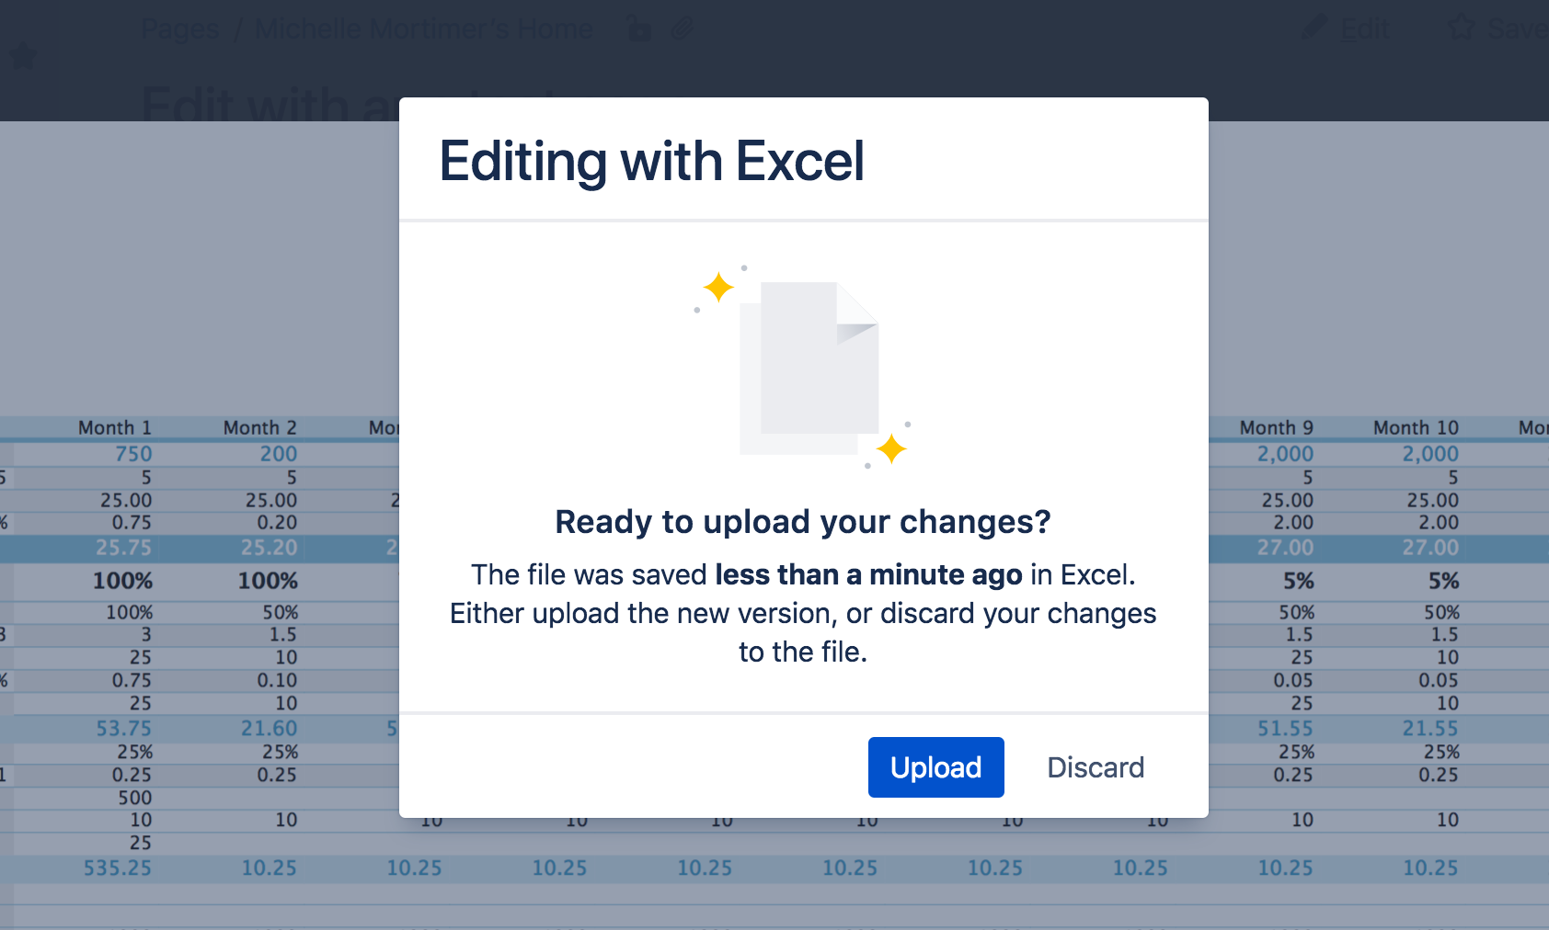
Task: Open Michelle Mortimer's Home breadcrumb
Action: coord(423,29)
